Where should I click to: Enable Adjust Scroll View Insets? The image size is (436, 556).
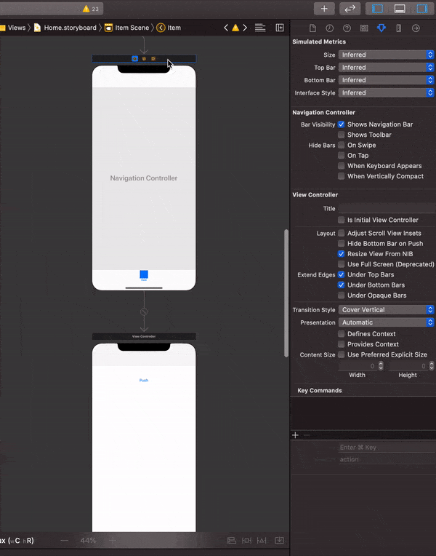[341, 233]
